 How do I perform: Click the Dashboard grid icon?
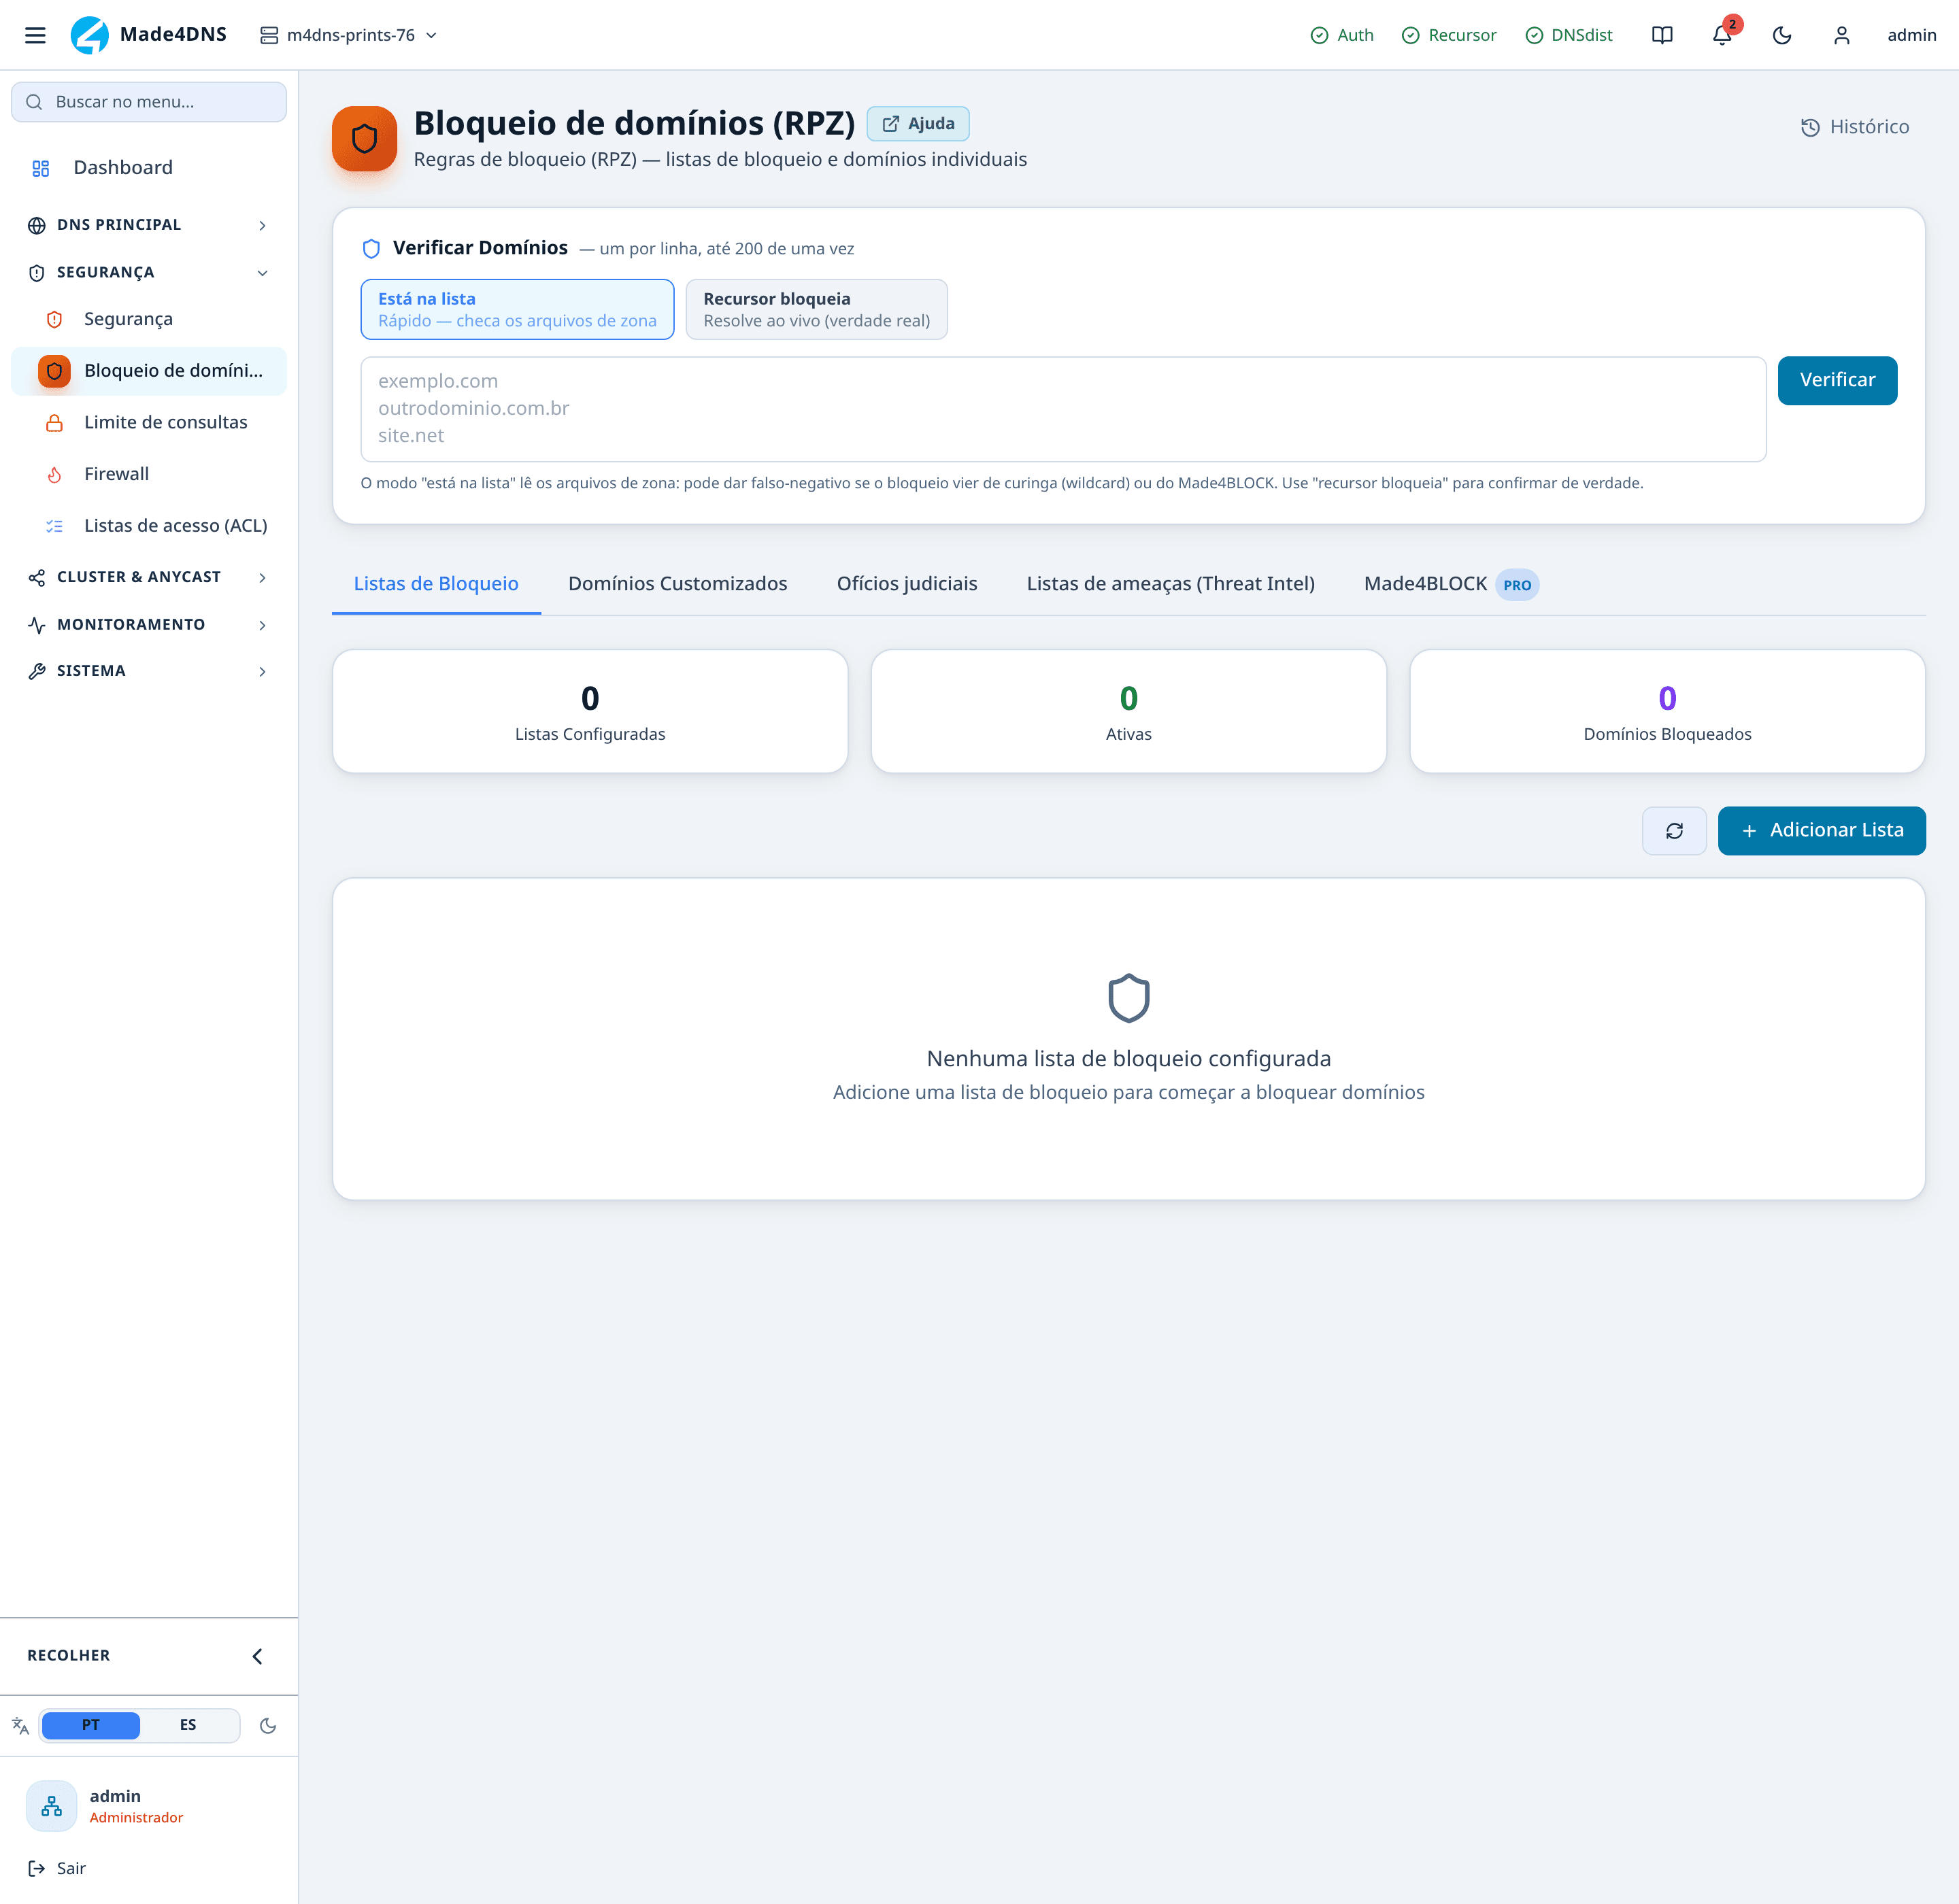tap(40, 169)
